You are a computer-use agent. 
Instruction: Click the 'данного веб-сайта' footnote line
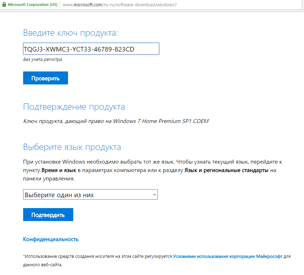[x=42, y=264]
